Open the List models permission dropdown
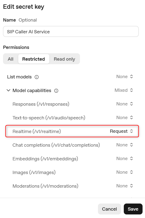 coord(125,76)
